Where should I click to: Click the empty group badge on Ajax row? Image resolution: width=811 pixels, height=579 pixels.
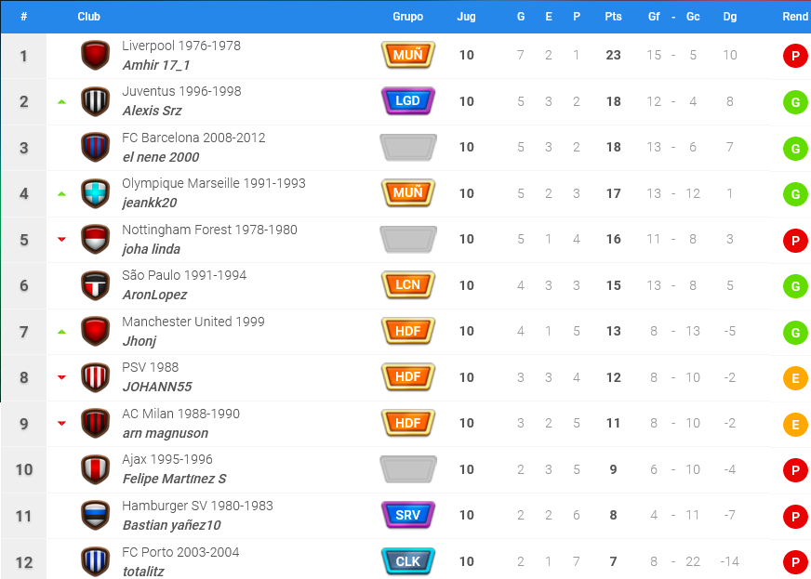pos(408,469)
